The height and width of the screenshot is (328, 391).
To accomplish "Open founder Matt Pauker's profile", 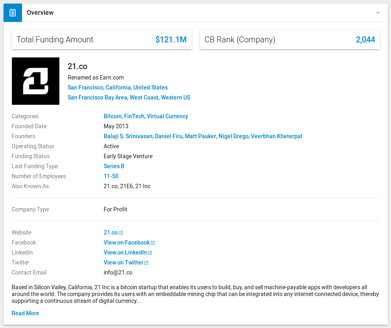I will (201, 136).
